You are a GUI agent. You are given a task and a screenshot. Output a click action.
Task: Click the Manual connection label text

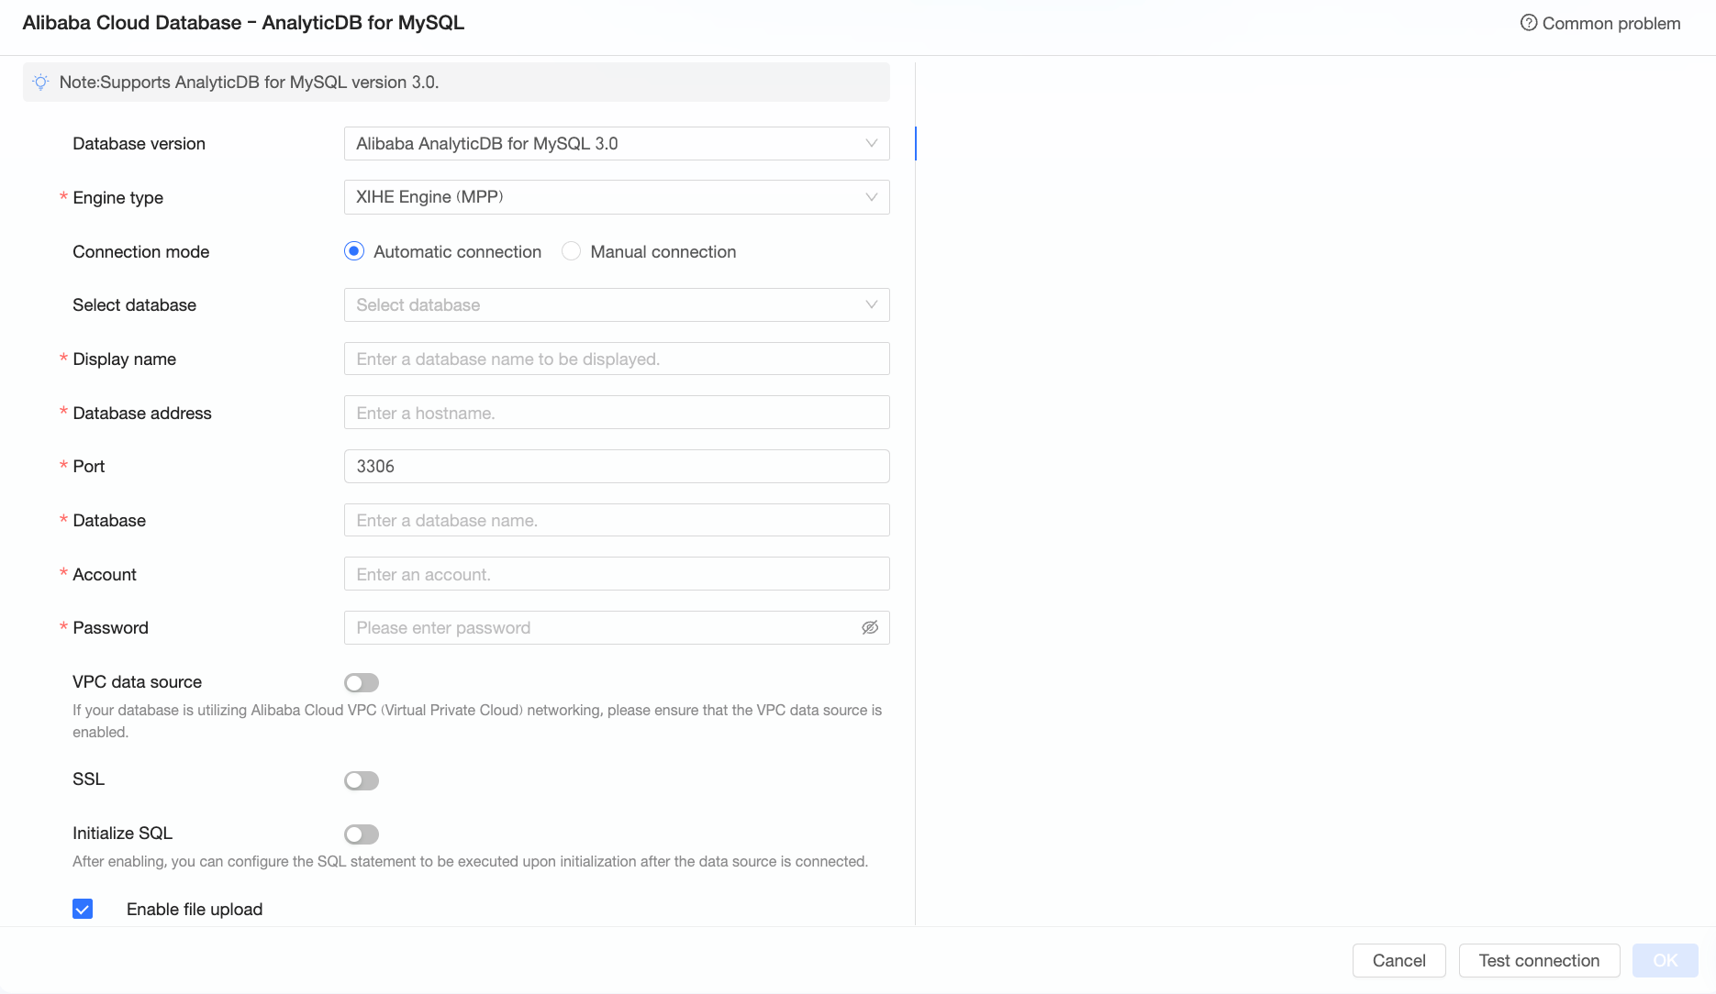pos(663,251)
